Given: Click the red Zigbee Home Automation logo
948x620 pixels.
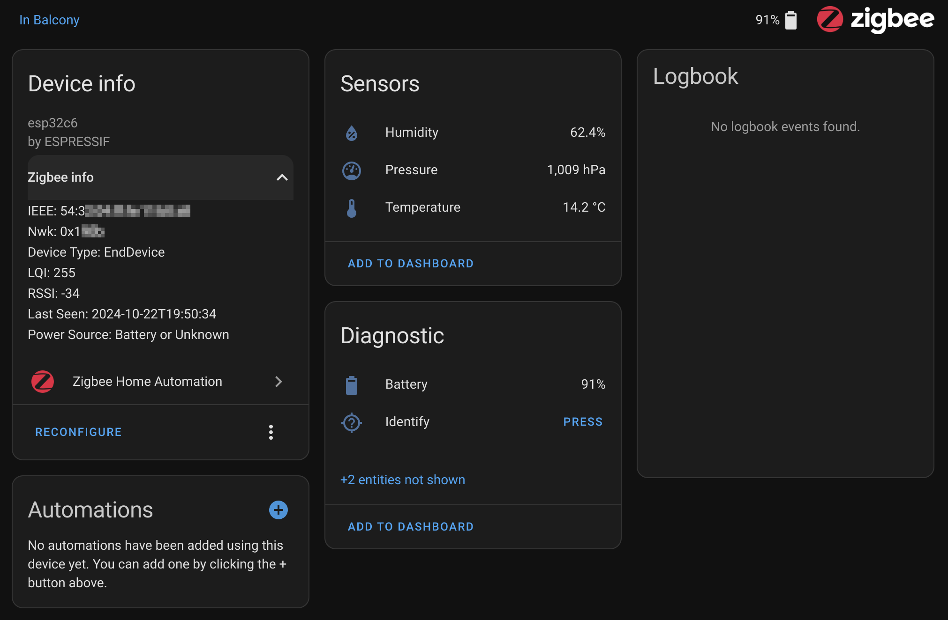Looking at the screenshot, I should [x=43, y=382].
